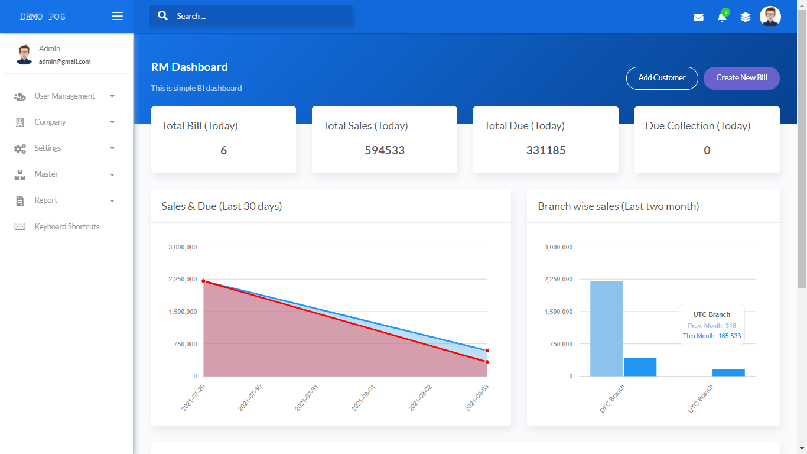Open Keyboard Shortcuts menu item
This screenshot has width=807, height=454.
click(x=66, y=226)
